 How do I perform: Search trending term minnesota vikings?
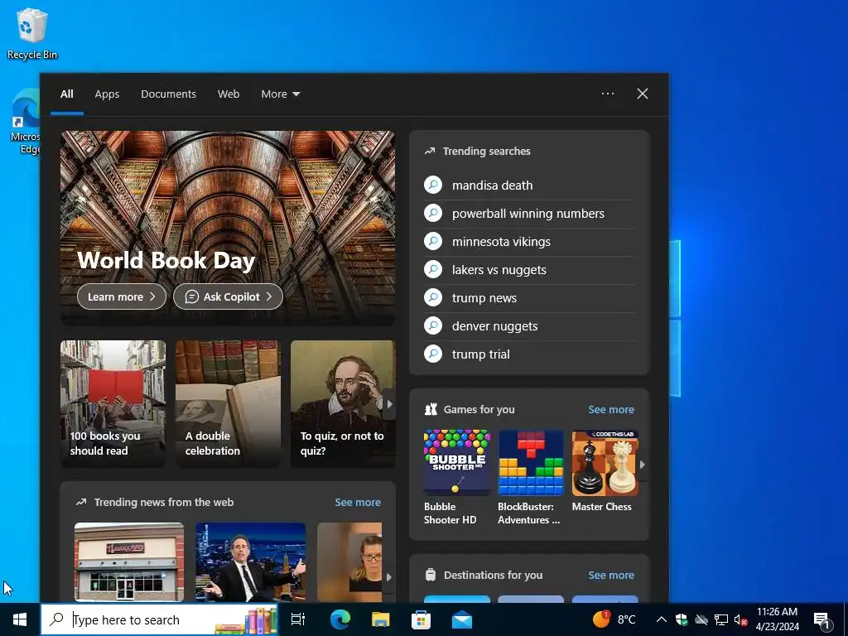point(529,241)
